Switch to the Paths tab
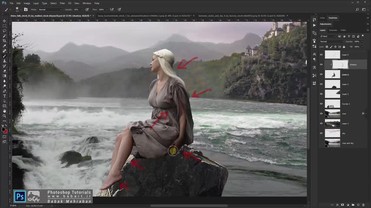The width and height of the screenshot is (371, 208). tap(343, 30)
